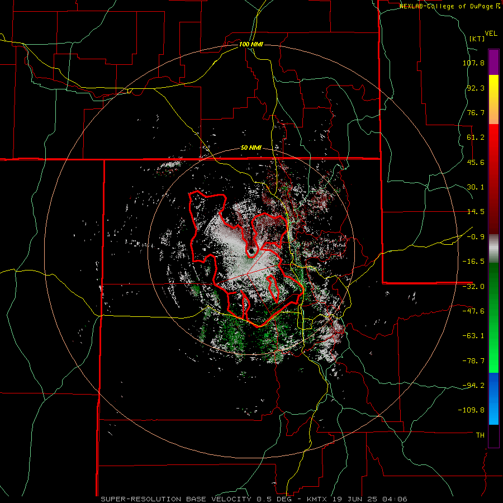
Task: Click the -0.9 value on velocity scale
Action: click(476, 237)
